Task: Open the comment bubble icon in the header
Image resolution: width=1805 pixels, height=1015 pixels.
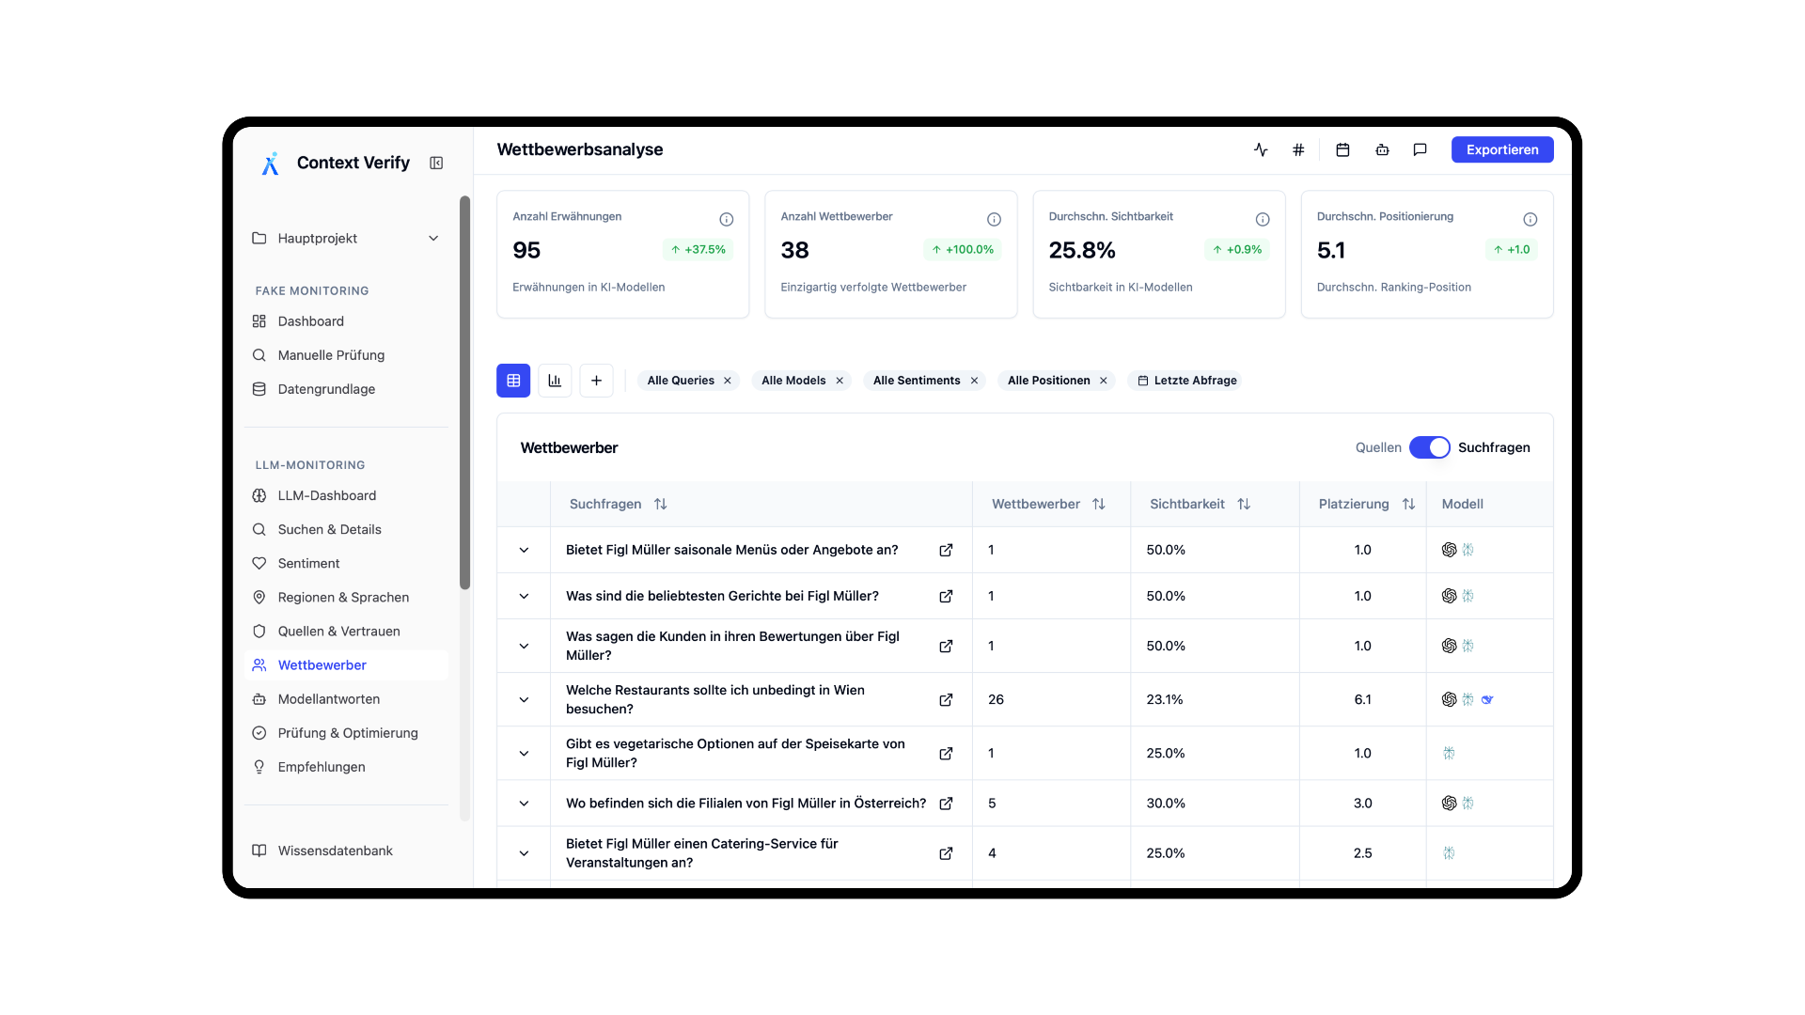Action: (1420, 149)
